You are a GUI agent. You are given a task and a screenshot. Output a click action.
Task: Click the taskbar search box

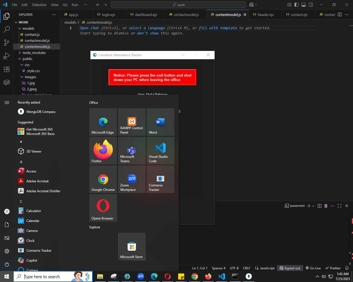click(x=53, y=276)
